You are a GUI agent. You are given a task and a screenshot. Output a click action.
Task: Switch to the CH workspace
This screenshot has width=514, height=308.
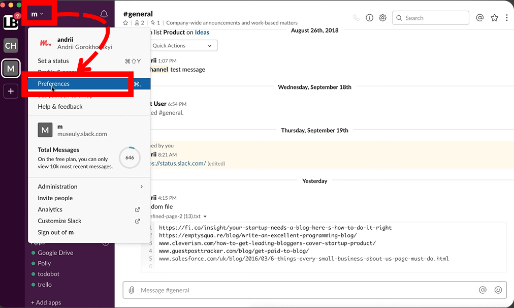[x=11, y=46]
